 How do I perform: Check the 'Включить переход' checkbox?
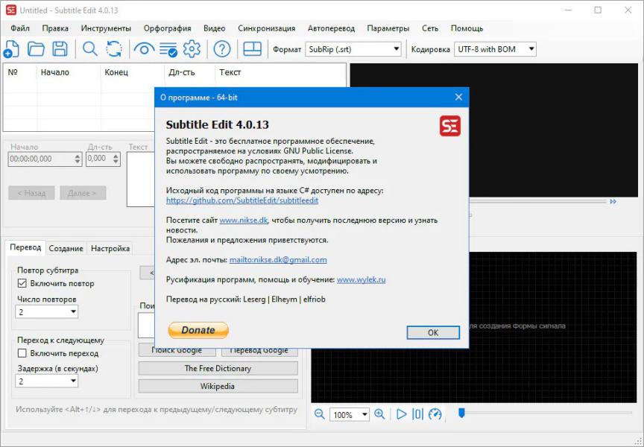[22, 353]
